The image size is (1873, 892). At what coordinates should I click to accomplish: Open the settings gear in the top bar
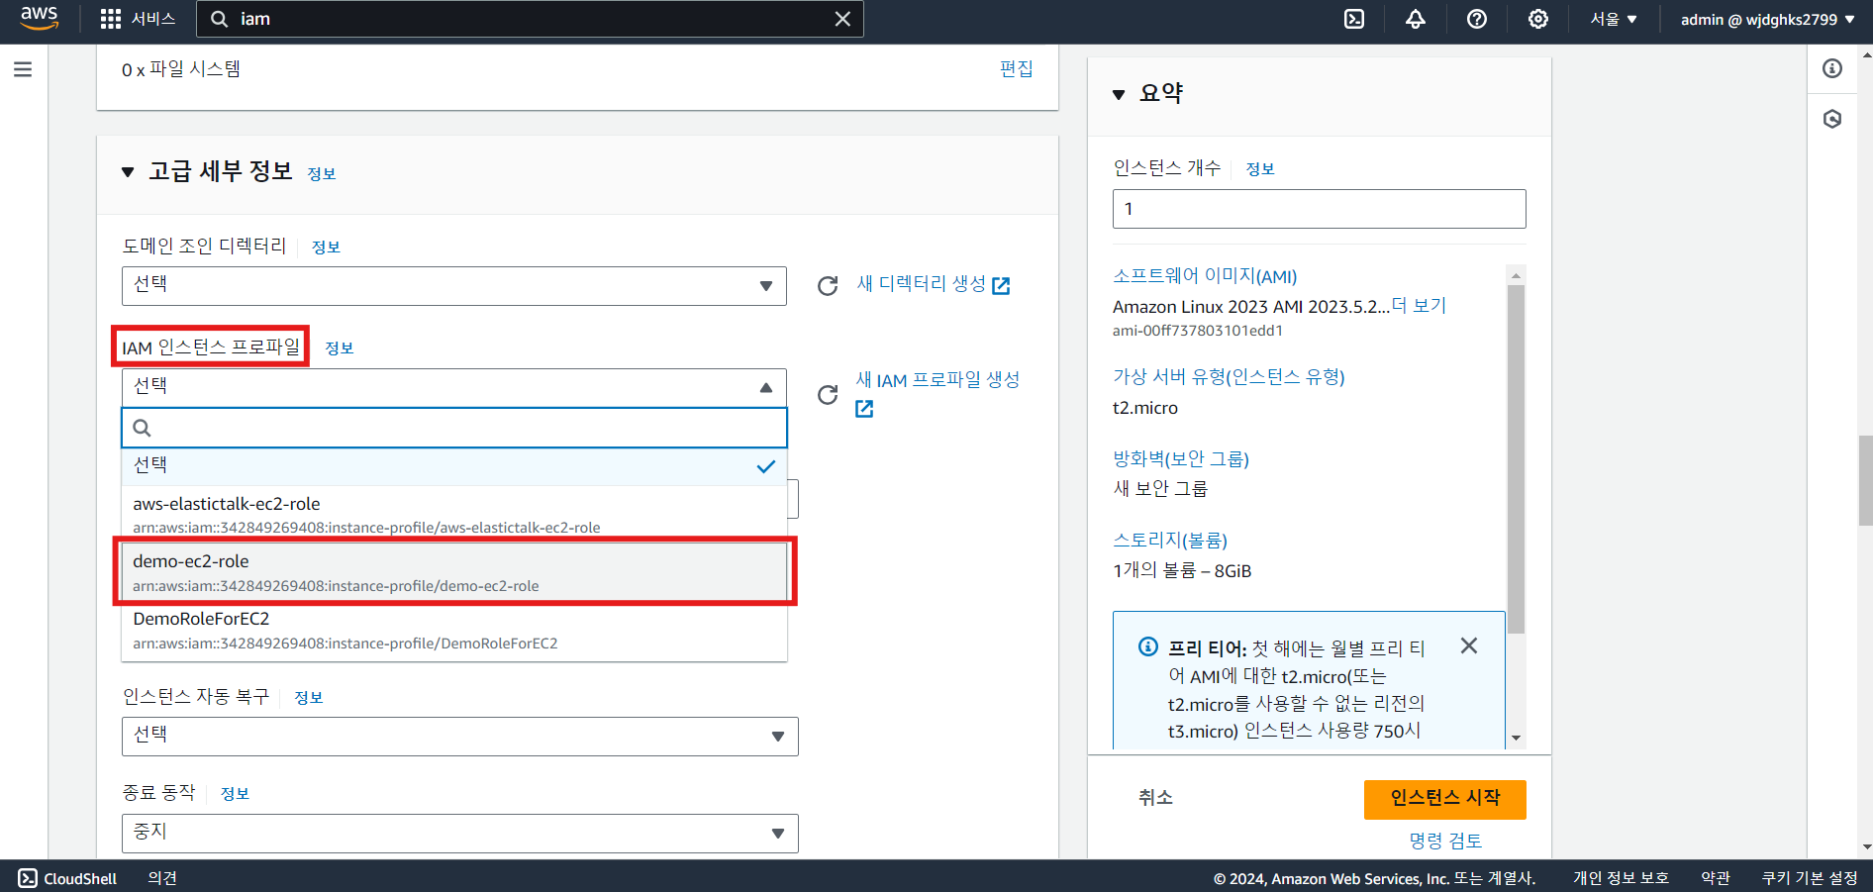[x=1538, y=19]
